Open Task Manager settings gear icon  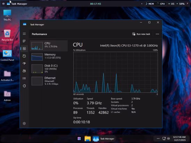pyautogui.click(x=24, y=124)
